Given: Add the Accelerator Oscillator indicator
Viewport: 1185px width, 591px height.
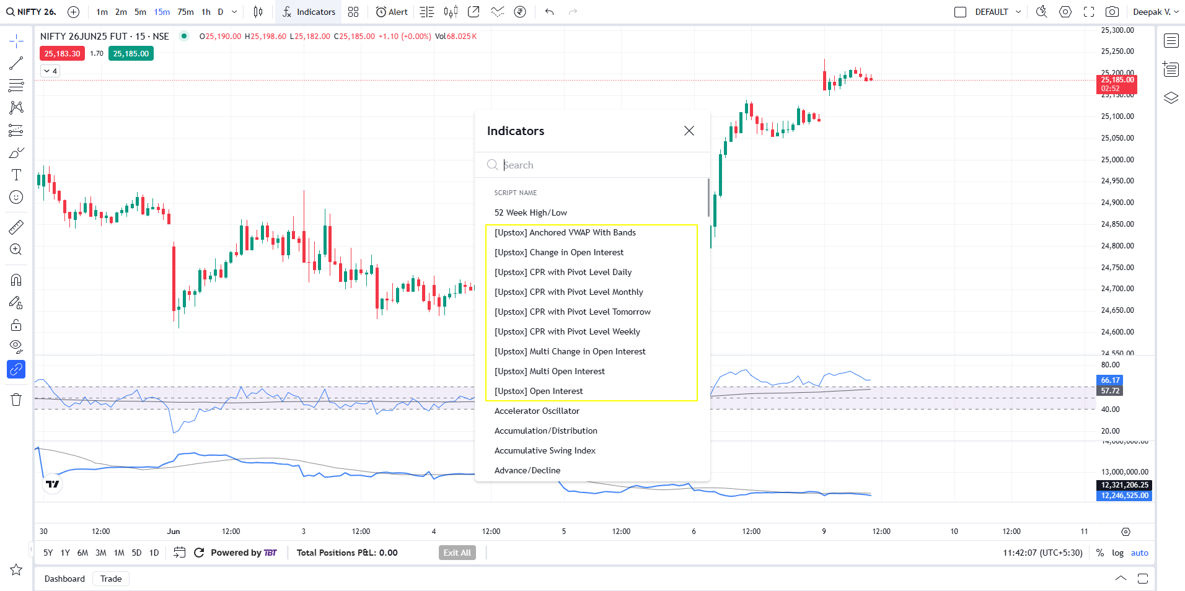Looking at the screenshot, I should click(591, 411).
